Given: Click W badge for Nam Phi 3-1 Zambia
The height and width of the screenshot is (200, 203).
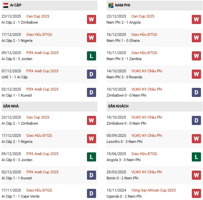Looking at the screenshot, I should (196, 56).
